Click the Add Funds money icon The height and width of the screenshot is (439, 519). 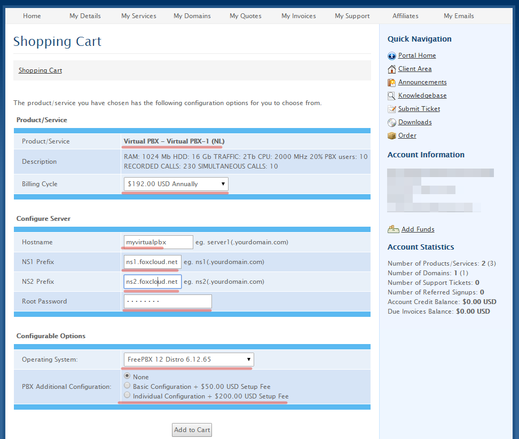click(394, 229)
